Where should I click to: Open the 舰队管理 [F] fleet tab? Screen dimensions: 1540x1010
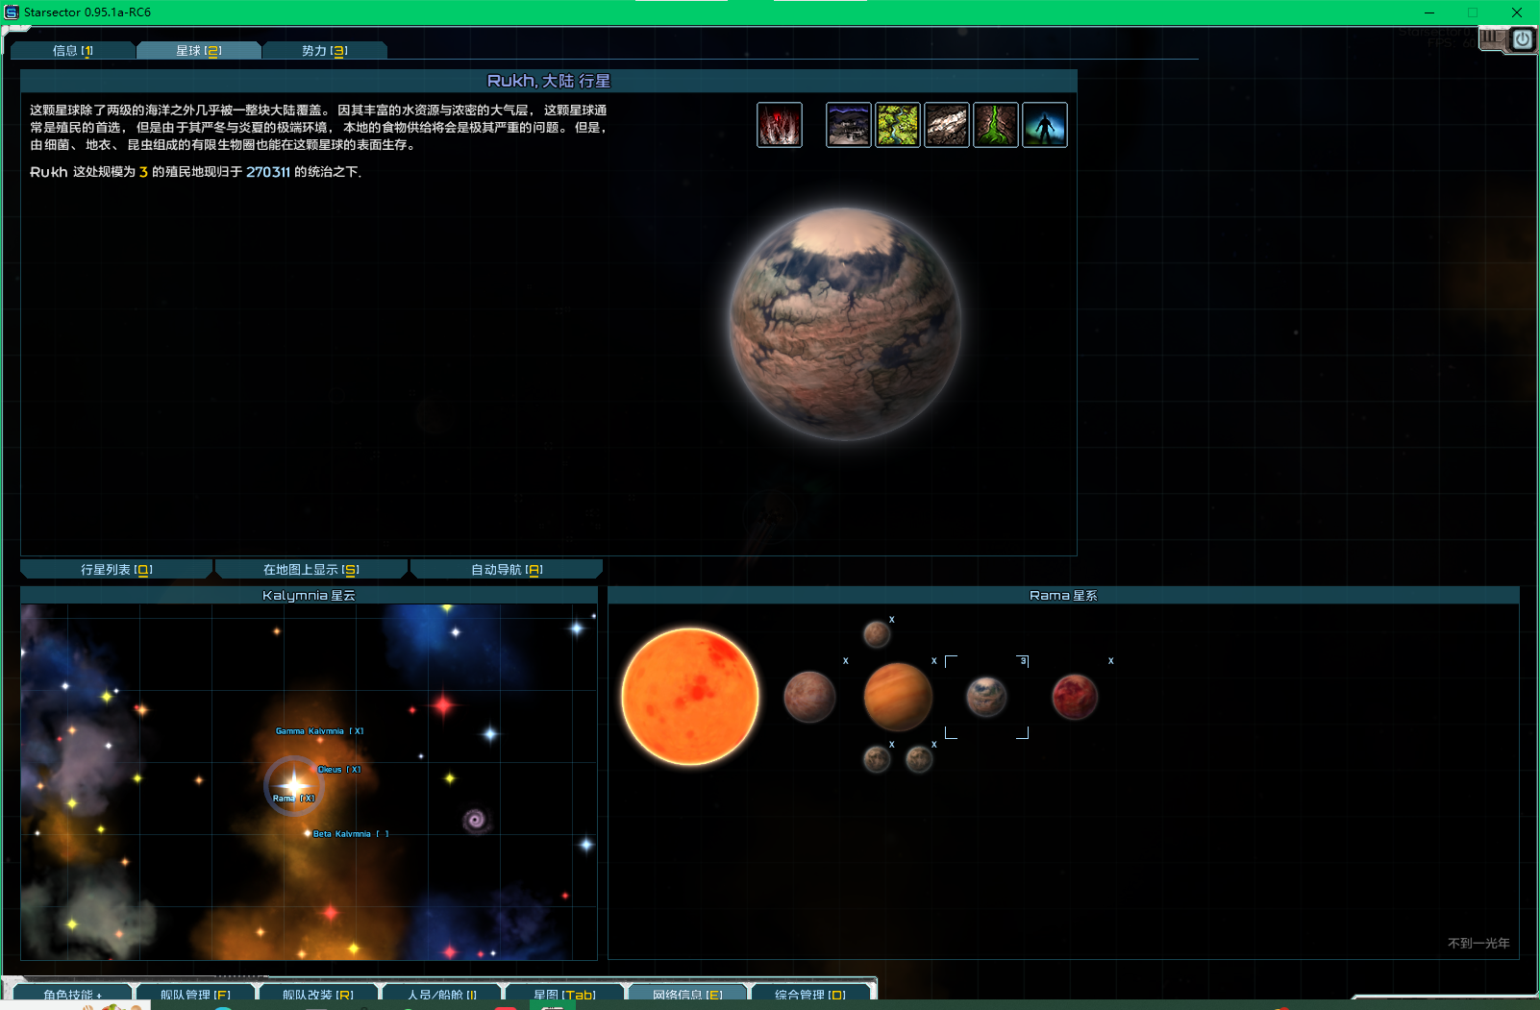pos(195,995)
